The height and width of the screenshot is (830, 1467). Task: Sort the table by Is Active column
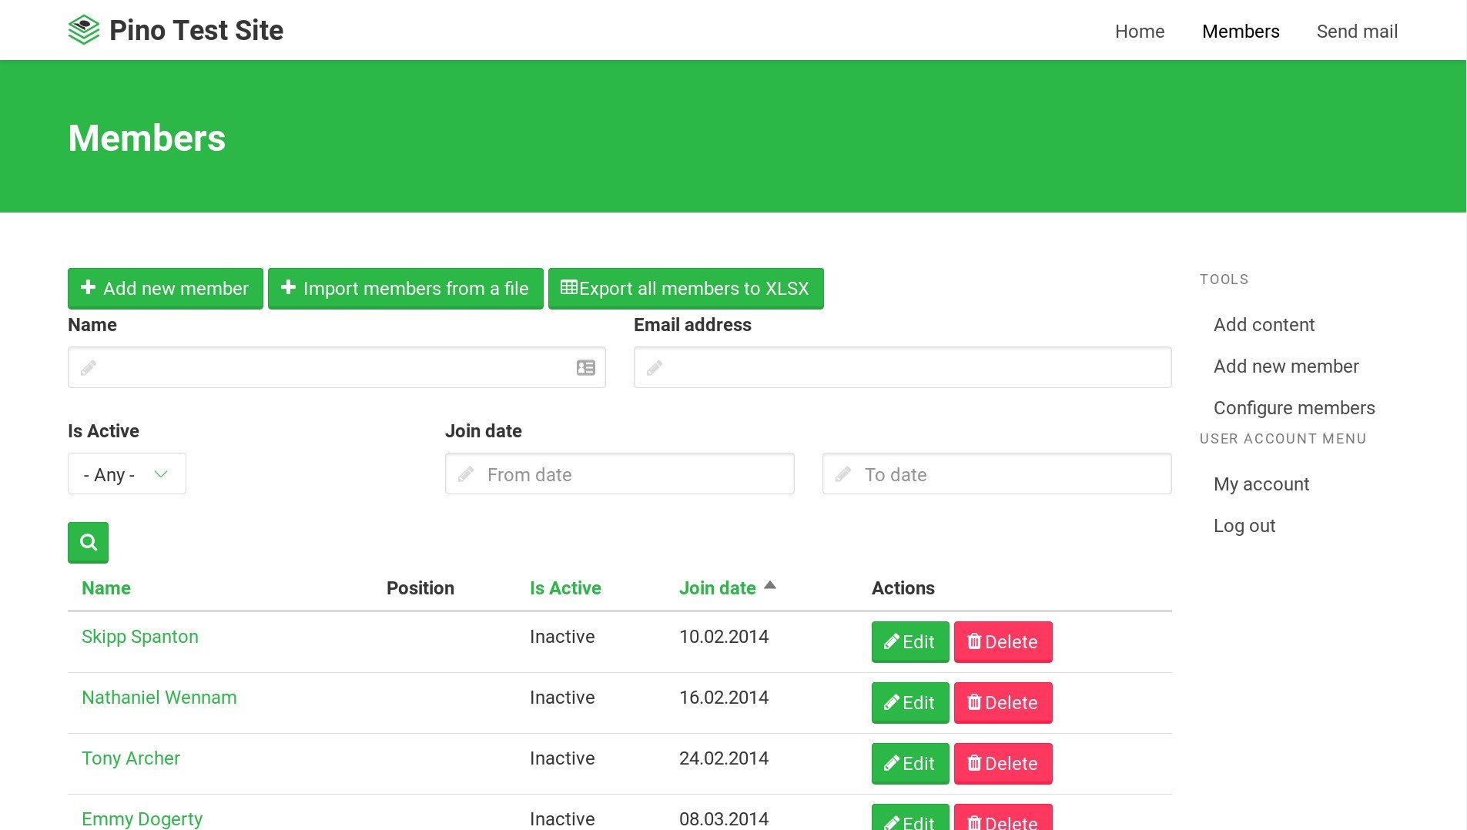click(565, 588)
